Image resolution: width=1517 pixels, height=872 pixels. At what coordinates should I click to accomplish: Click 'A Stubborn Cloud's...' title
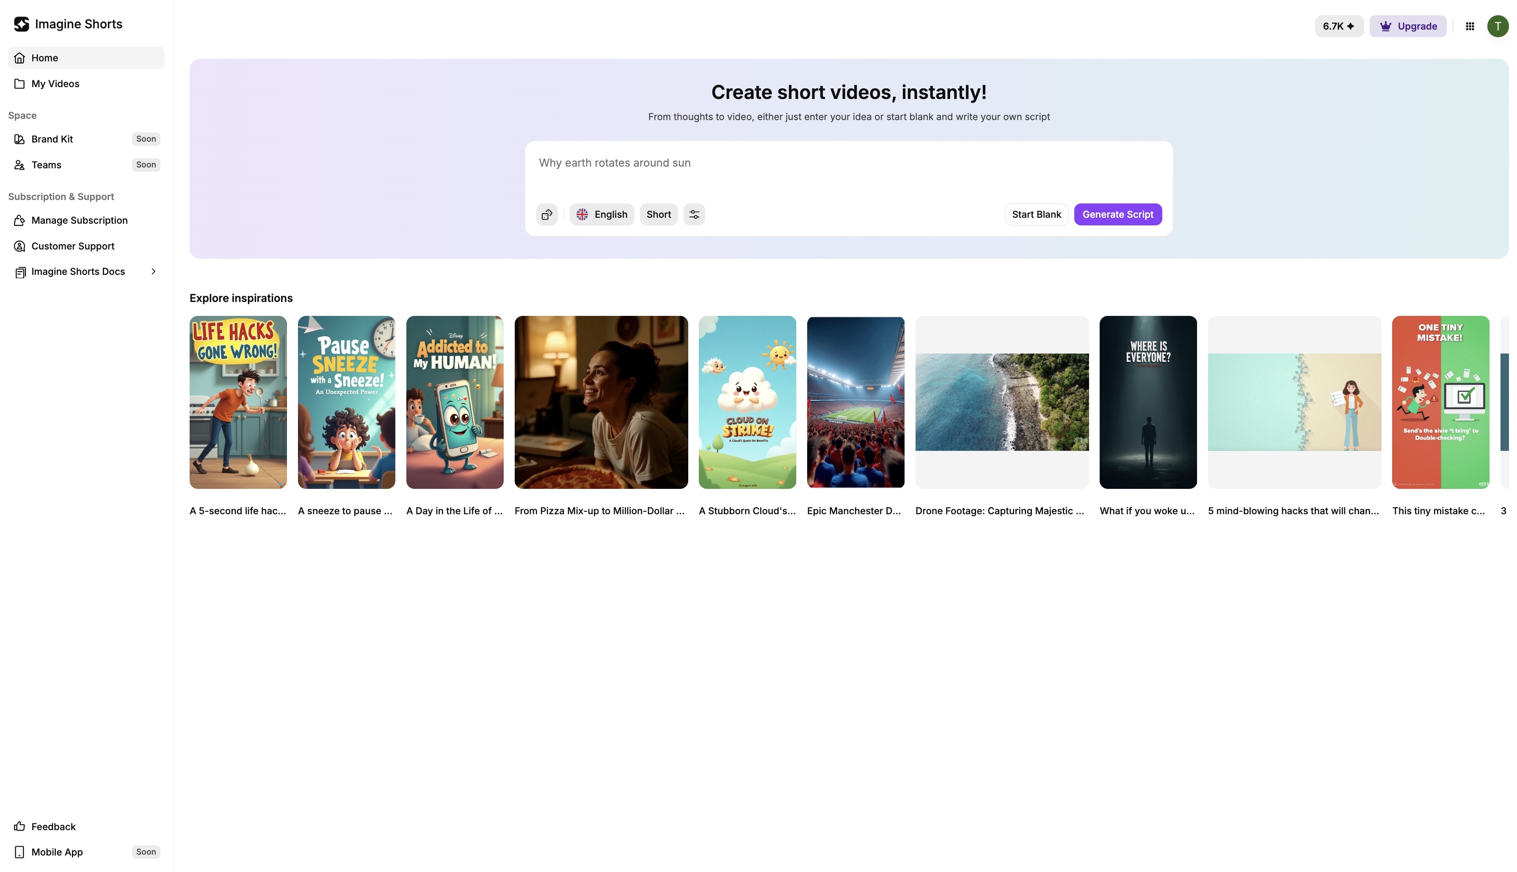pos(747,511)
